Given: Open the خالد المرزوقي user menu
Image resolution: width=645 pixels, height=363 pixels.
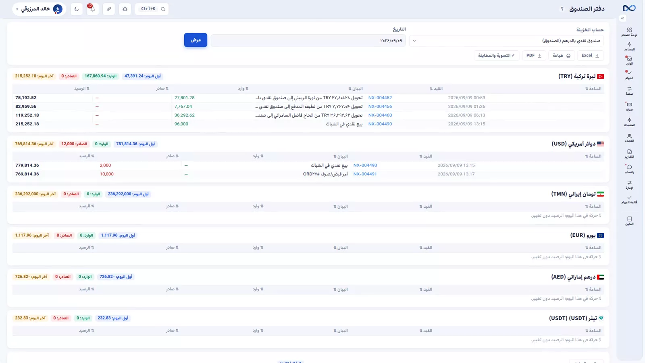Looking at the screenshot, I should [x=39, y=9].
